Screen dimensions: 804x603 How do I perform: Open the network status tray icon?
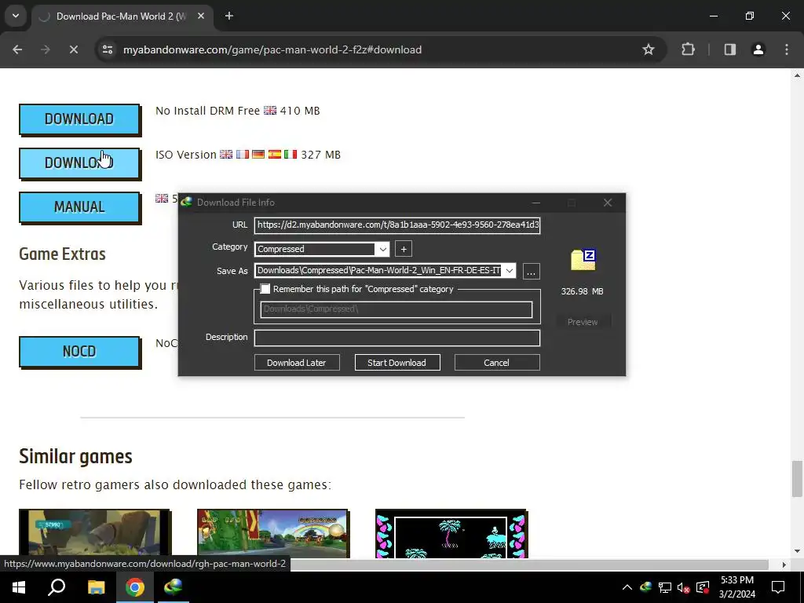click(665, 587)
